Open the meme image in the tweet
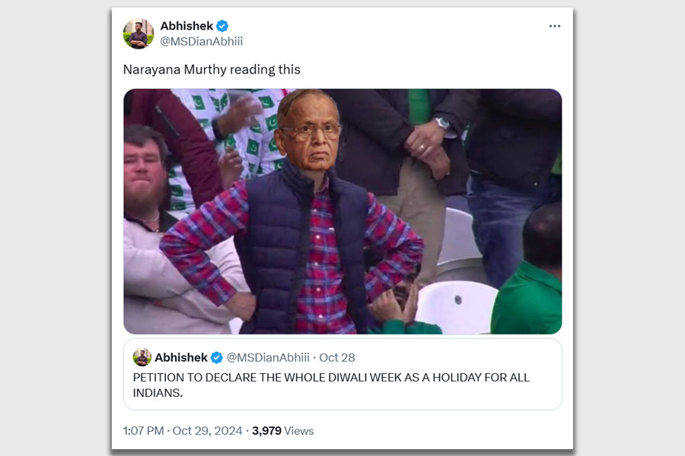 [x=342, y=211]
